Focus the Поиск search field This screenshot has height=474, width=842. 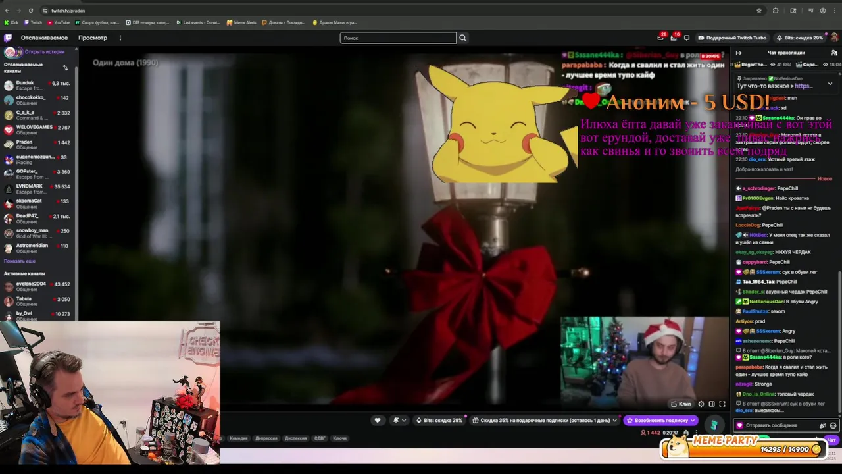click(x=398, y=38)
